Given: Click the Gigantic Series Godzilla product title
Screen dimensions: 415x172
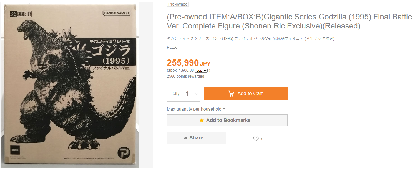Looking at the screenshot, I should pos(290,21).
